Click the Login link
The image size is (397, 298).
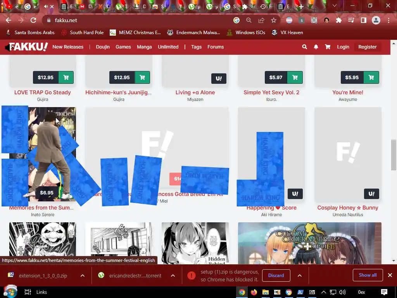(x=343, y=47)
